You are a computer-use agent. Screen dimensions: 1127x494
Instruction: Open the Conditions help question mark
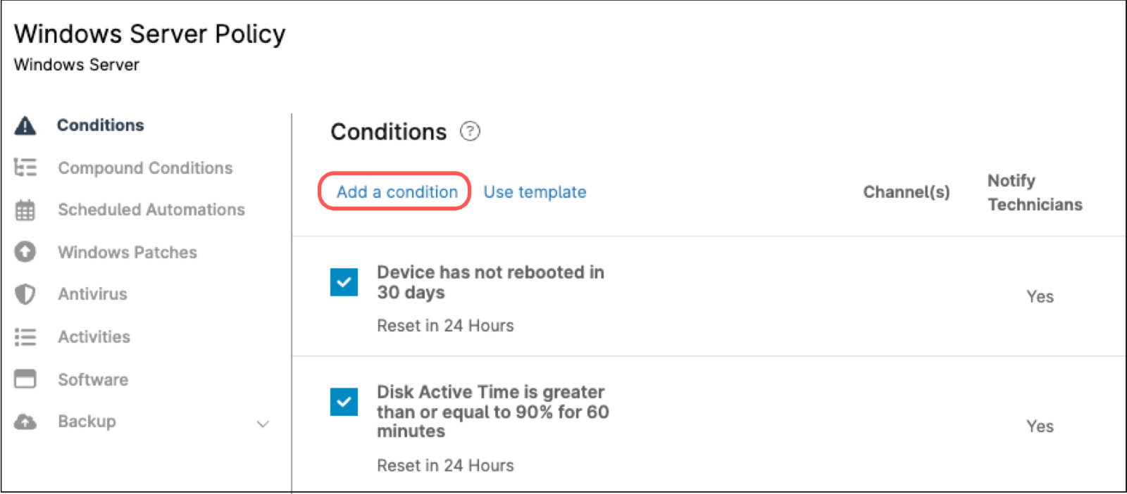(x=471, y=131)
